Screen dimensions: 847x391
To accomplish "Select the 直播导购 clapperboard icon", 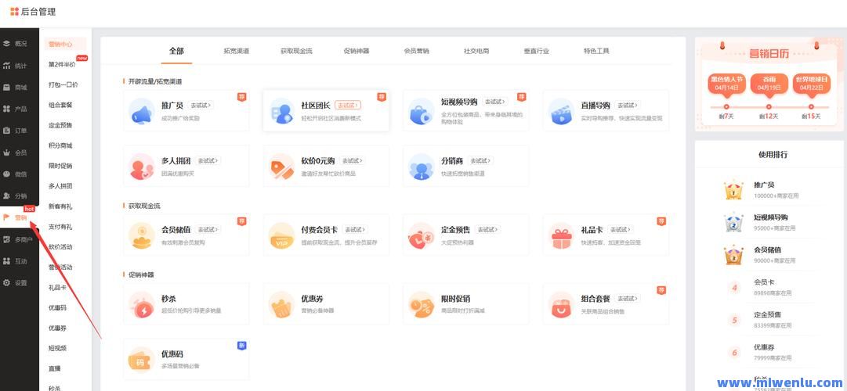I will tap(561, 112).
